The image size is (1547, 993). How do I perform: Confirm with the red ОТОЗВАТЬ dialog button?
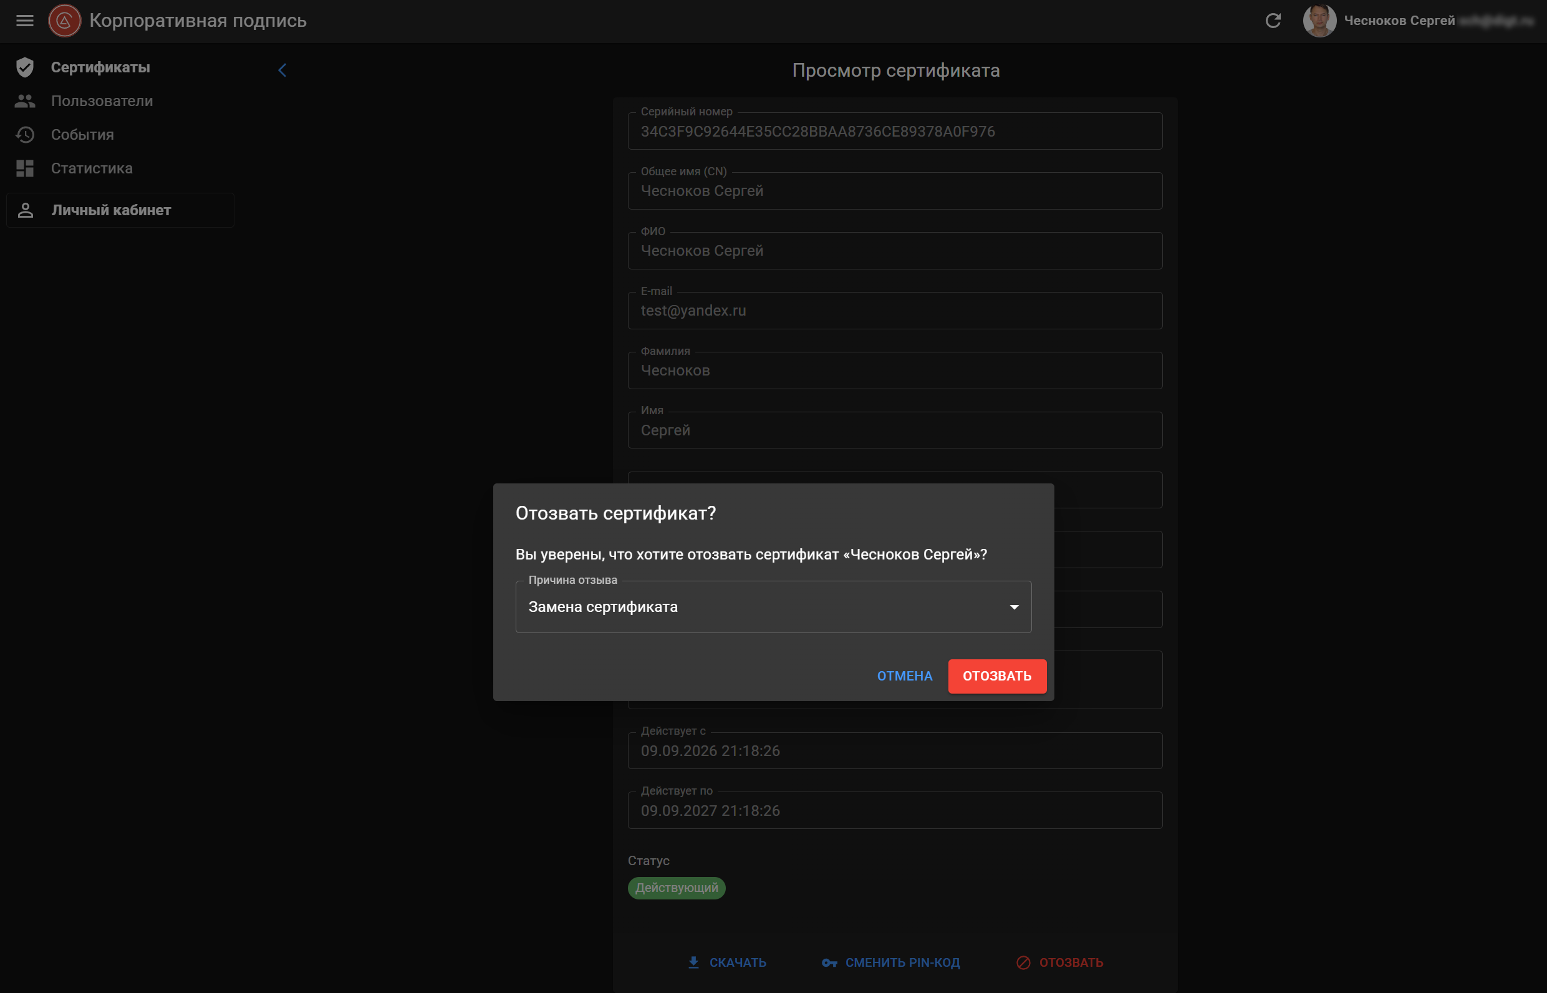[996, 676]
